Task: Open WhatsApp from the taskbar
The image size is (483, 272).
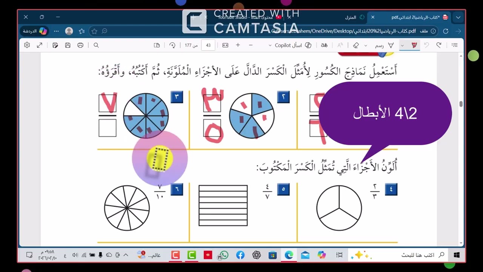Action: coord(224,255)
